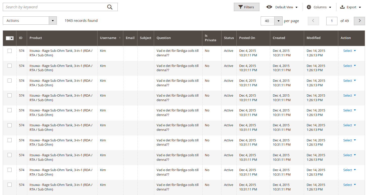Open the Select action link in fourth row

pyautogui.click(x=349, y=95)
